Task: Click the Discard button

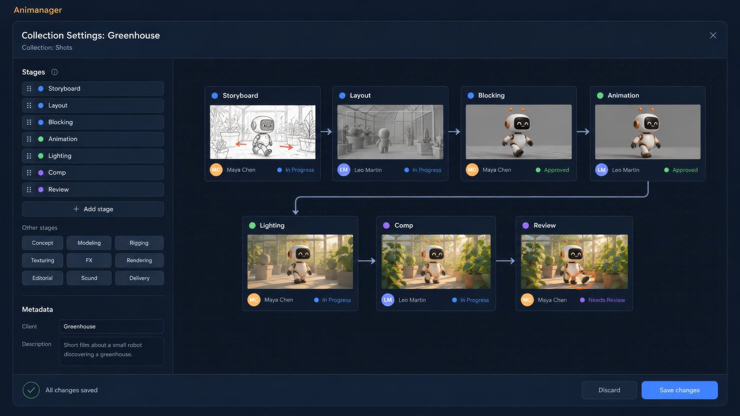Action: (x=609, y=390)
